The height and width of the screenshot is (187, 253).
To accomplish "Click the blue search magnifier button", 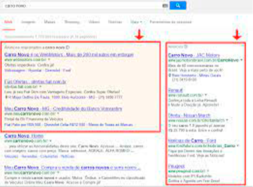I will (x=178, y=5).
